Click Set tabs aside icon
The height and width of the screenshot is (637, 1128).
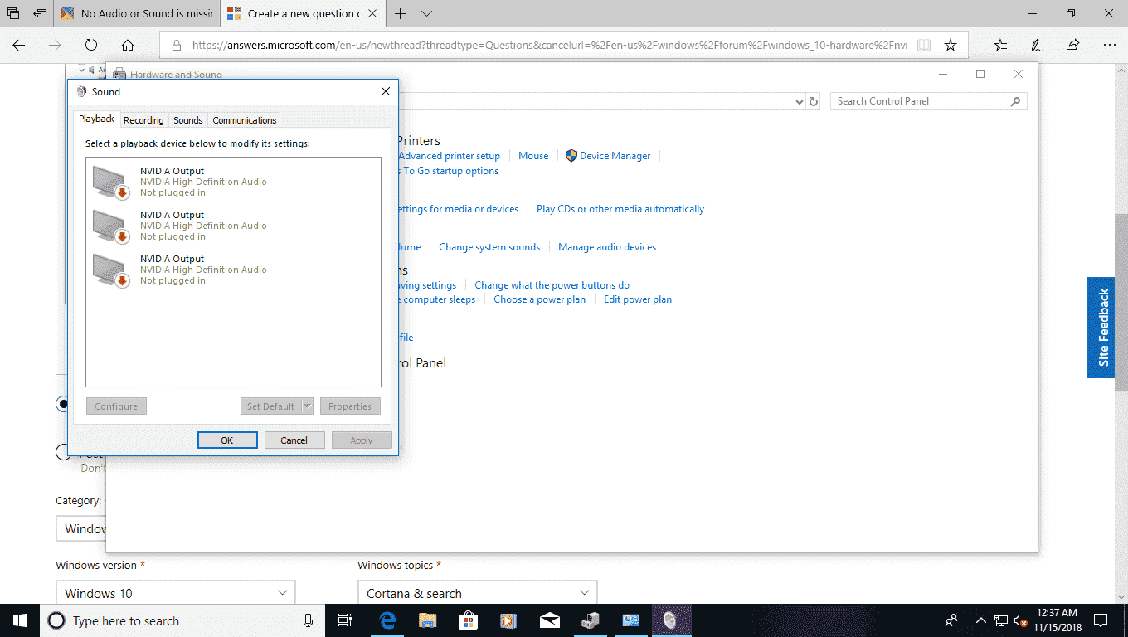pos(39,13)
